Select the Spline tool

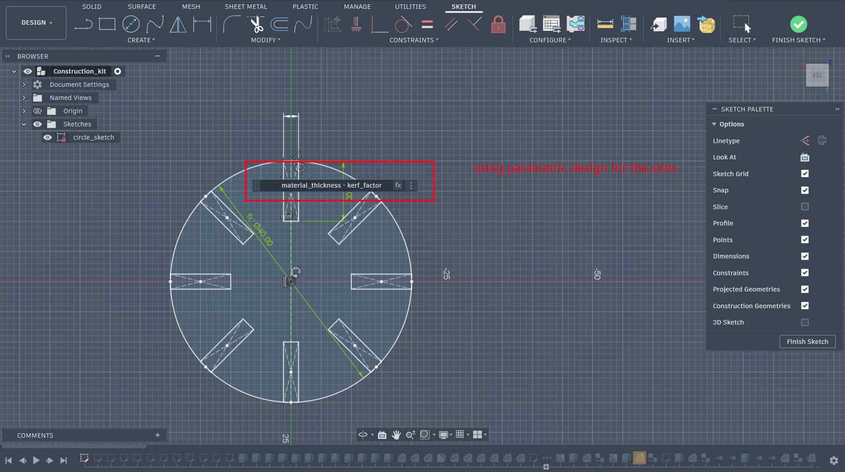(x=155, y=24)
